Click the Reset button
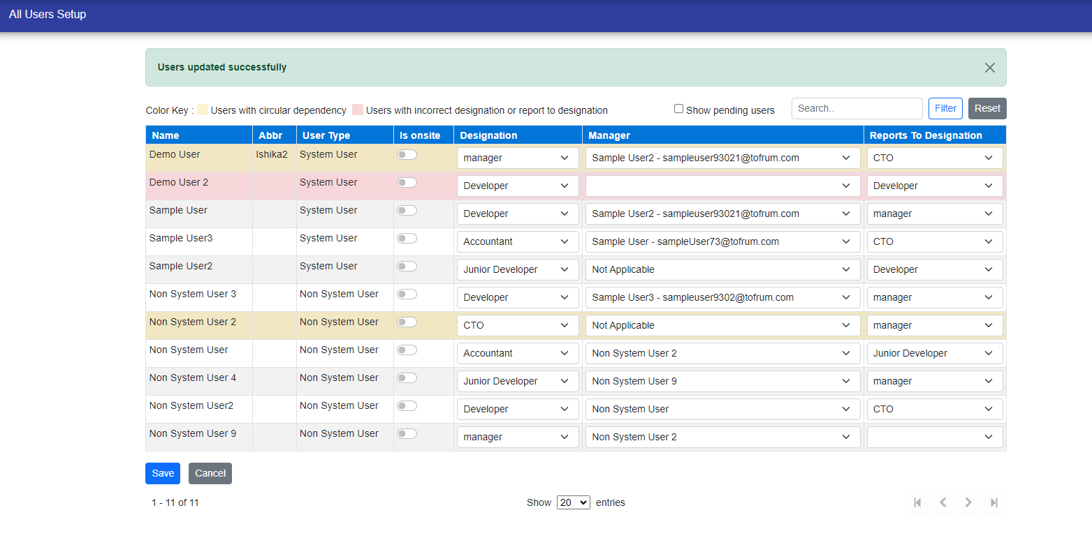This screenshot has height=538, width=1092. pos(987,108)
